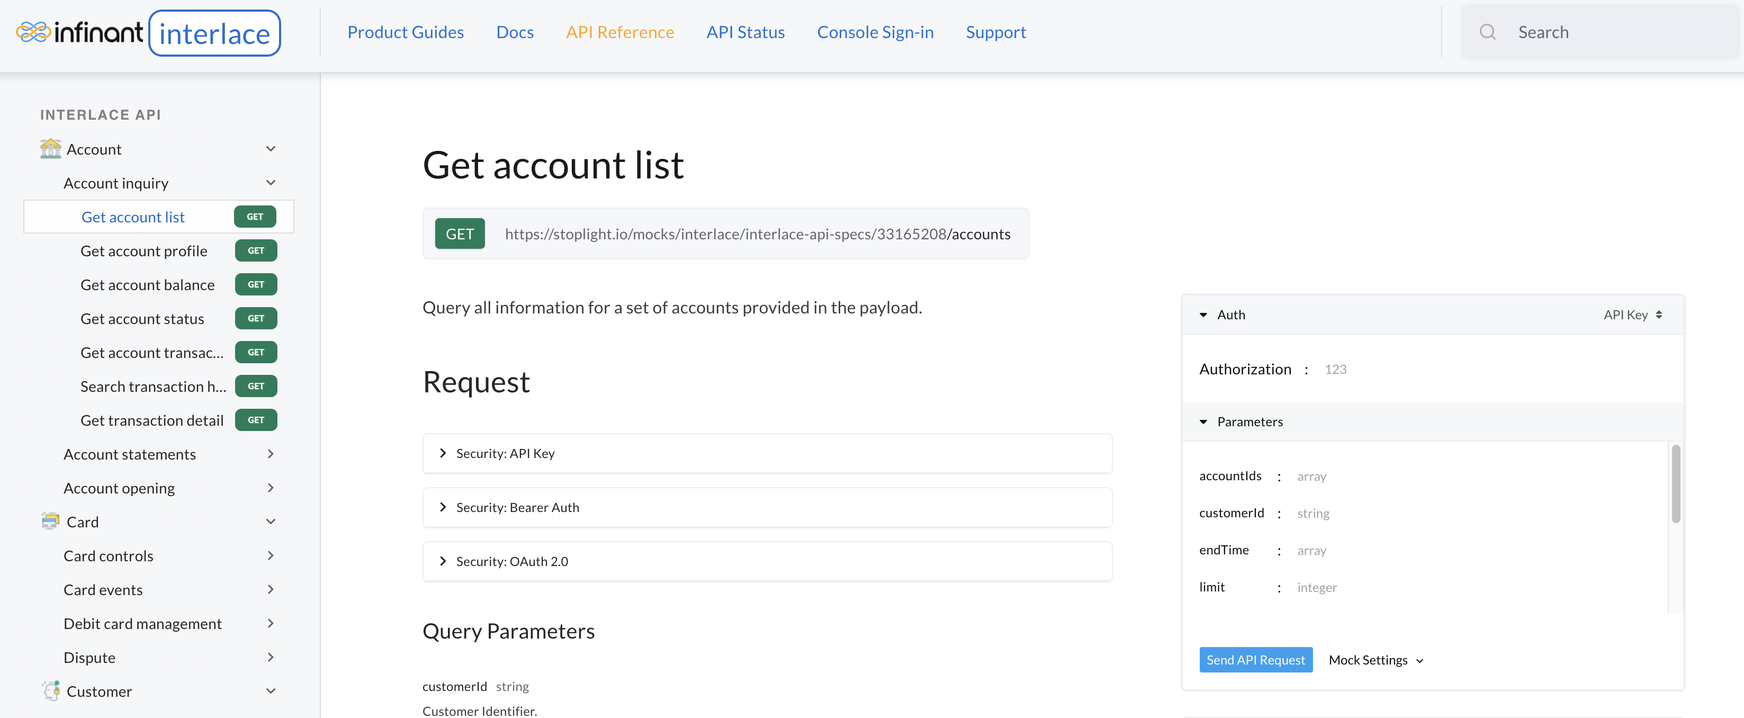1744x718 pixels.
Task: Click the green GET method label by the URL
Action: [460, 234]
